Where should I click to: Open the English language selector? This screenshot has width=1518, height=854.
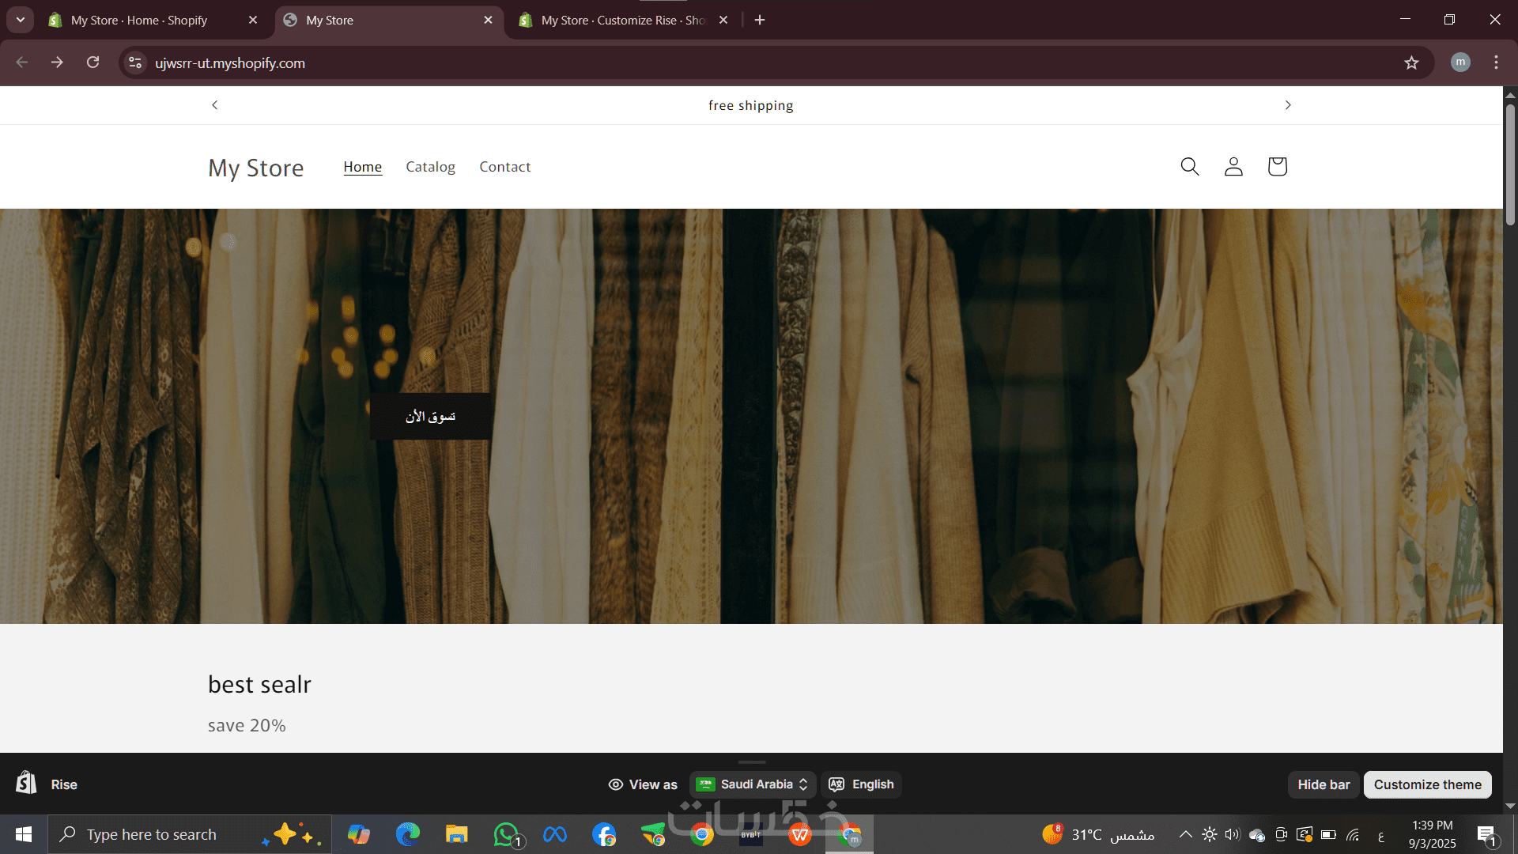point(861,784)
